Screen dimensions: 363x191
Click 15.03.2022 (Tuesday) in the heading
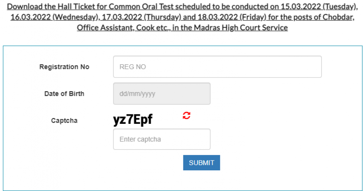[317, 7]
